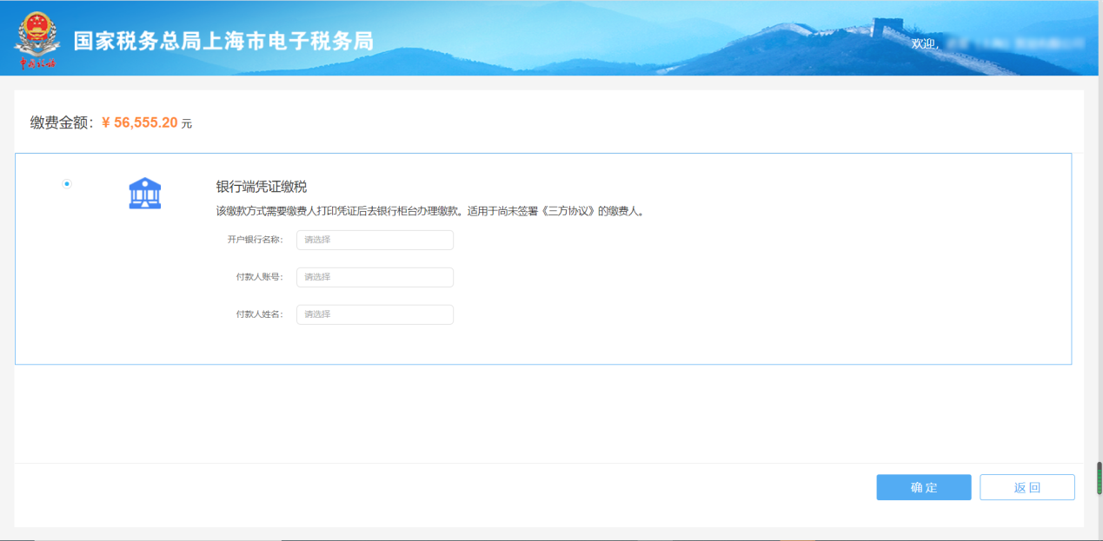Click the 付款人姓名 field label

click(259, 314)
